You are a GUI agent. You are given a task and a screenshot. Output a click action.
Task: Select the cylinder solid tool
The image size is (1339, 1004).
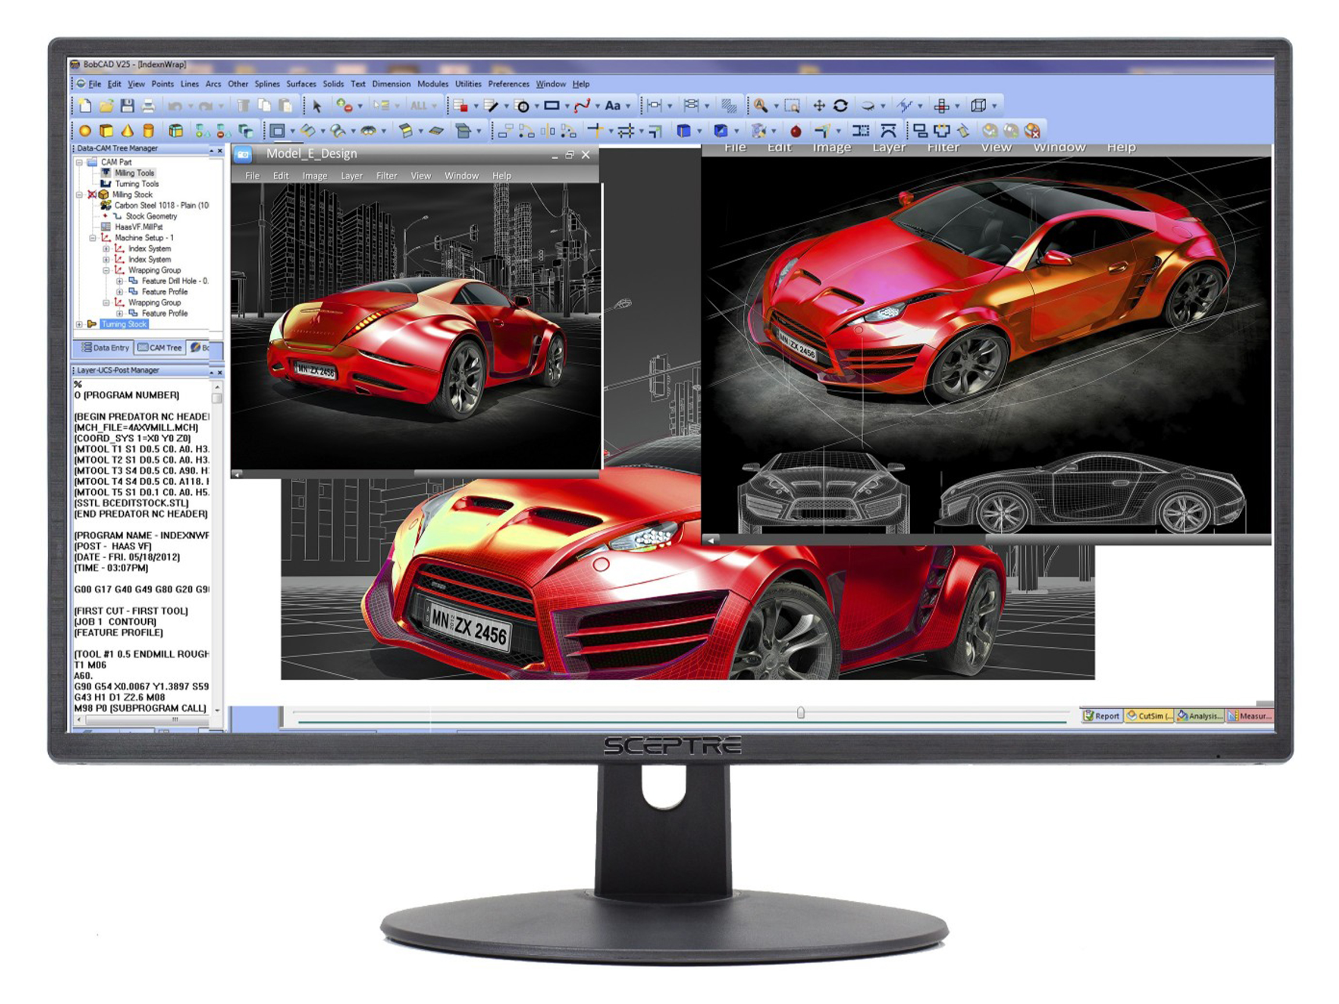pos(148,131)
